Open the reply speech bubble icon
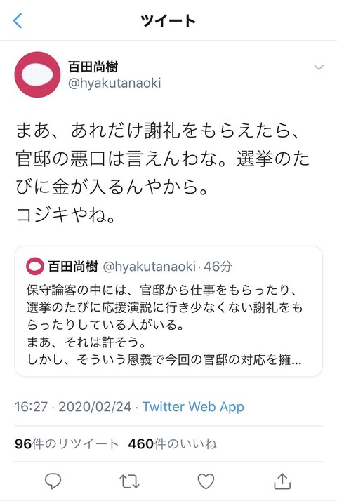The image size is (337, 501). 53,481
